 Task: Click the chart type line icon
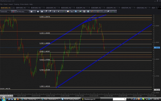pyautogui.click(x=31, y=12)
